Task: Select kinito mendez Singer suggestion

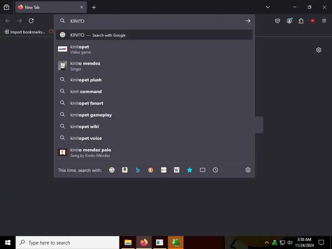Action: [154, 66]
